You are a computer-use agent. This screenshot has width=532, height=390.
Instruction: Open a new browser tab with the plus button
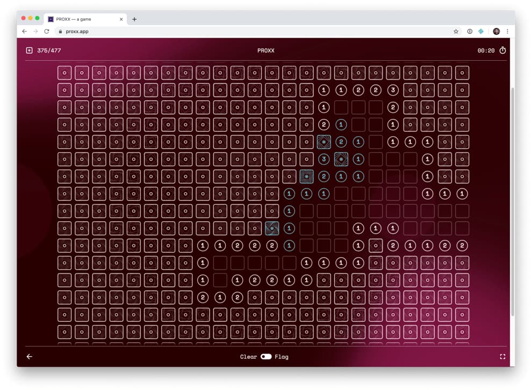pyautogui.click(x=134, y=18)
